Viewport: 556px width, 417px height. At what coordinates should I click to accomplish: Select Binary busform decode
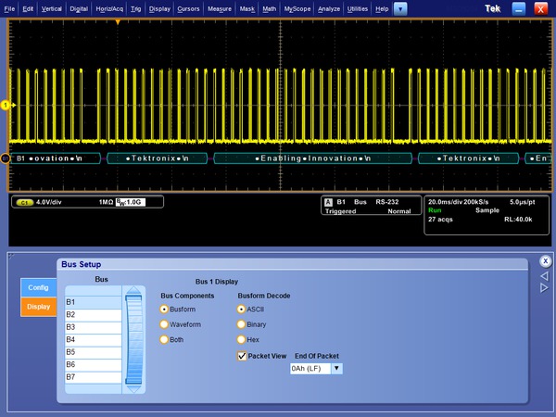pyautogui.click(x=243, y=324)
